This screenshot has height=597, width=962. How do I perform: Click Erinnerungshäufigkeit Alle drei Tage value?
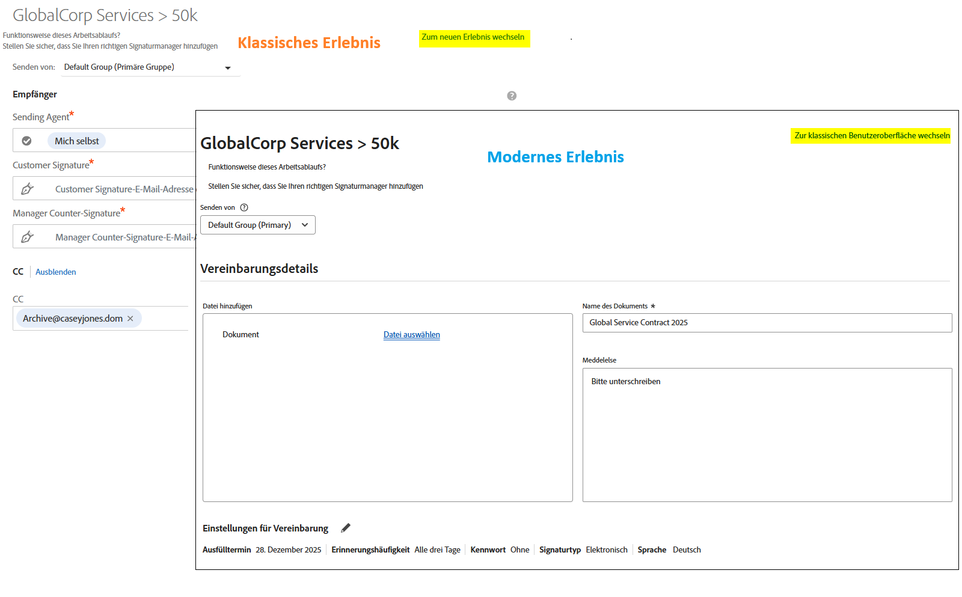tap(437, 550)
